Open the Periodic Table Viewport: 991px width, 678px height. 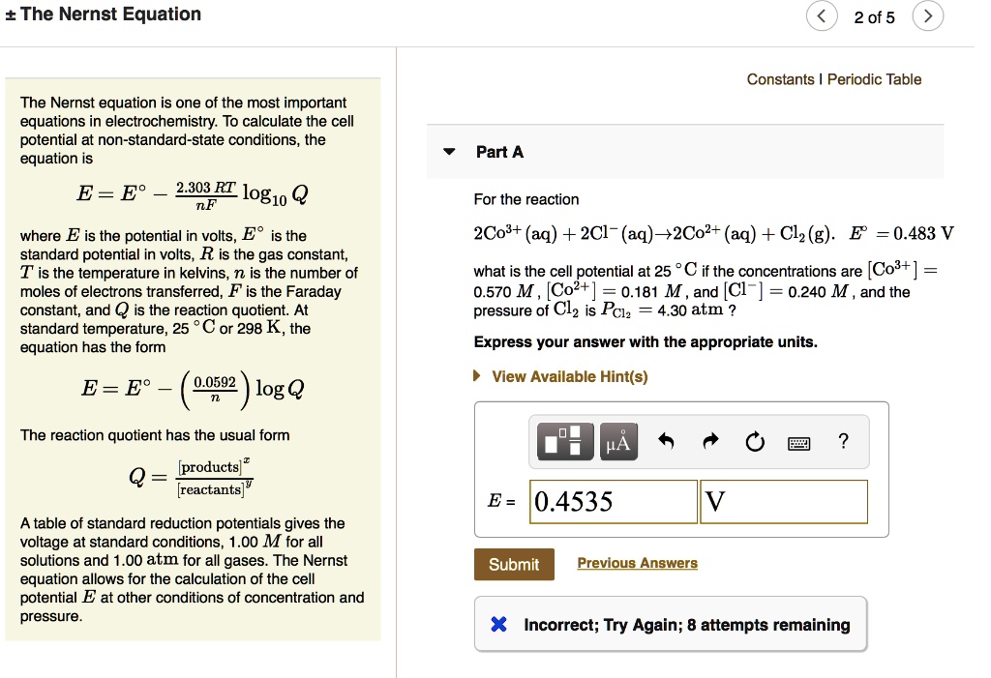[x=875, y=79]
